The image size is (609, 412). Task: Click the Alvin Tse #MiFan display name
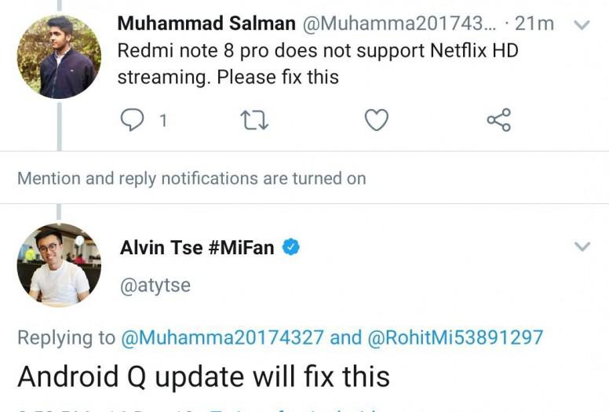(197, 248)
